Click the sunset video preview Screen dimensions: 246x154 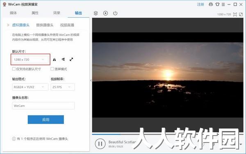tap(168, 75)
